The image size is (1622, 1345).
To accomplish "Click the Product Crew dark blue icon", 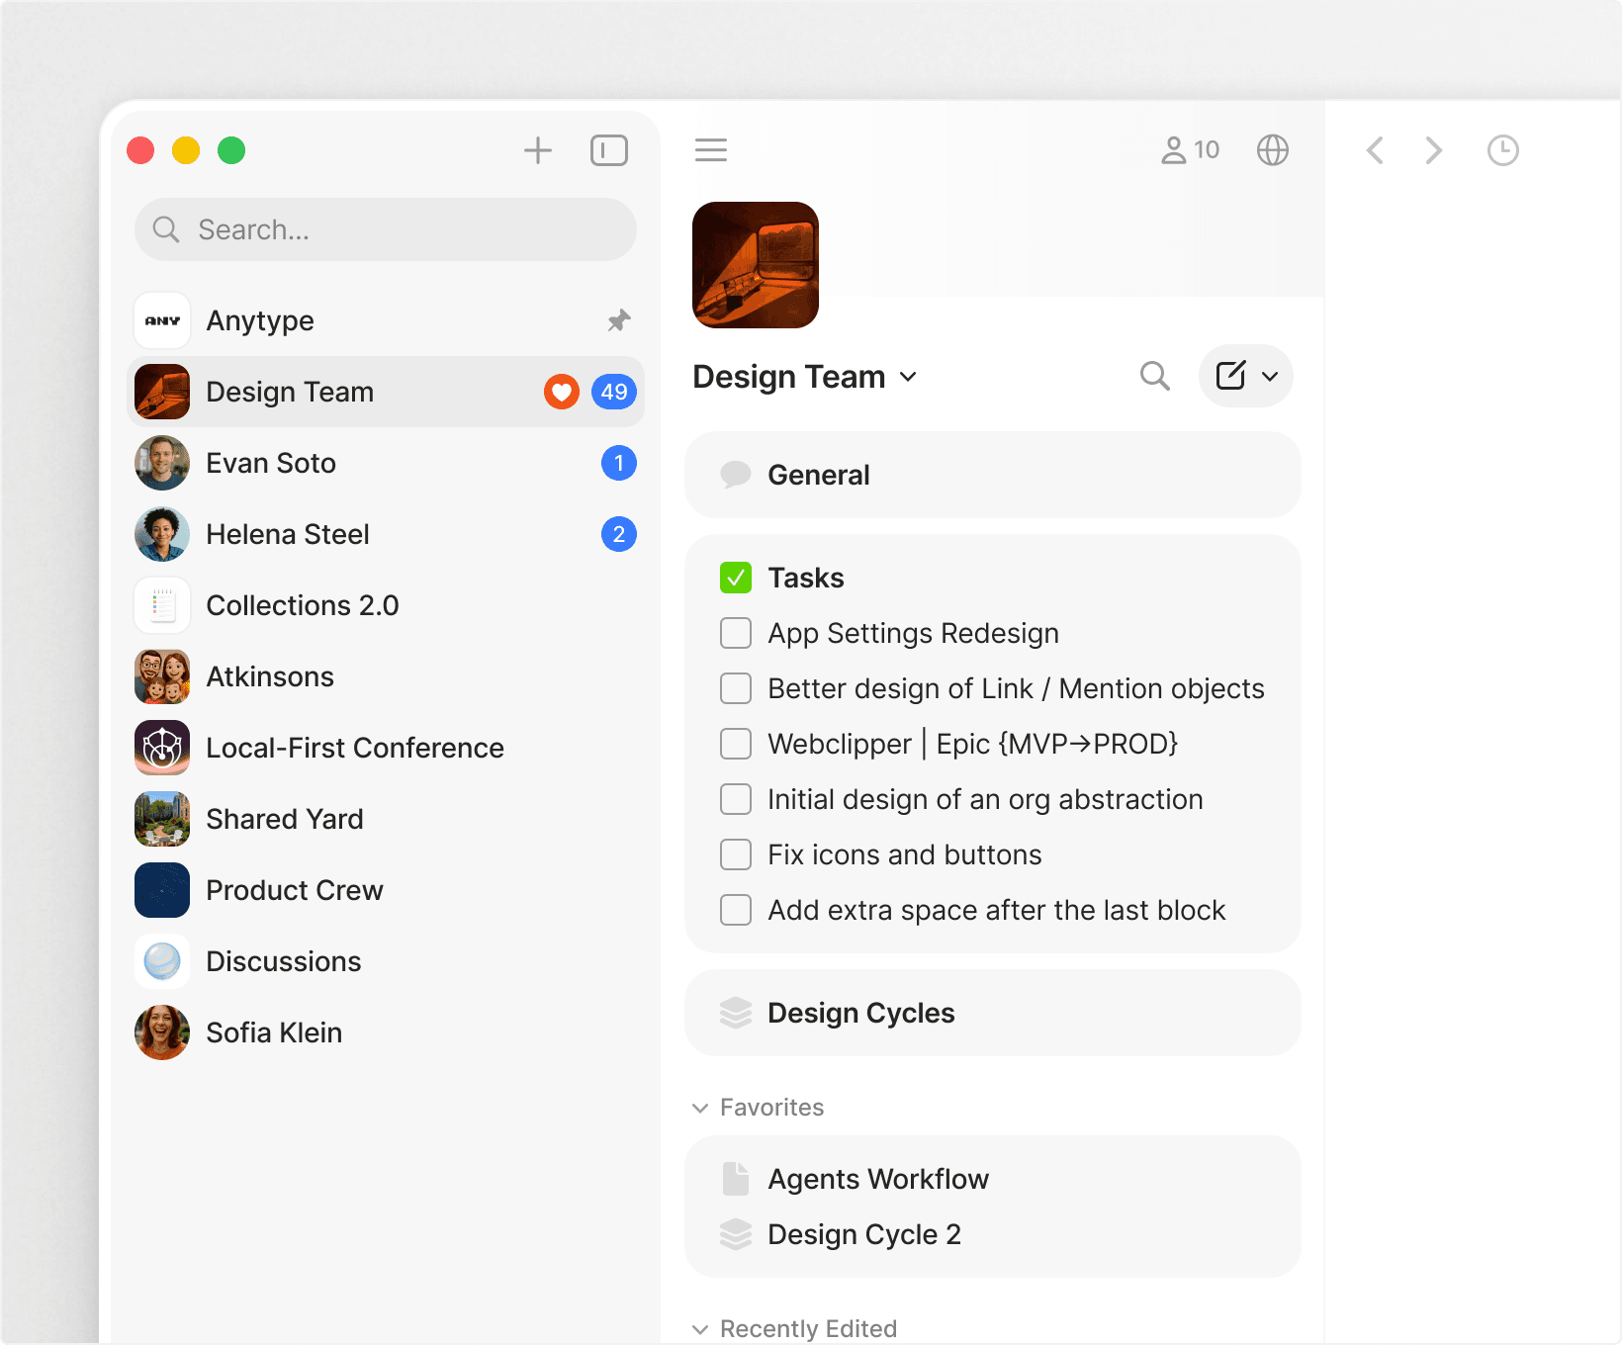I will 162,890.
